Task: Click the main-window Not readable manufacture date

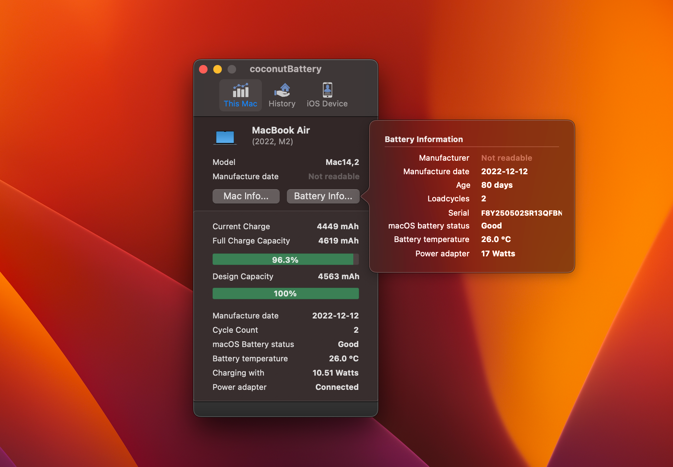Action: pyautogui.click(x=334, y=176)
